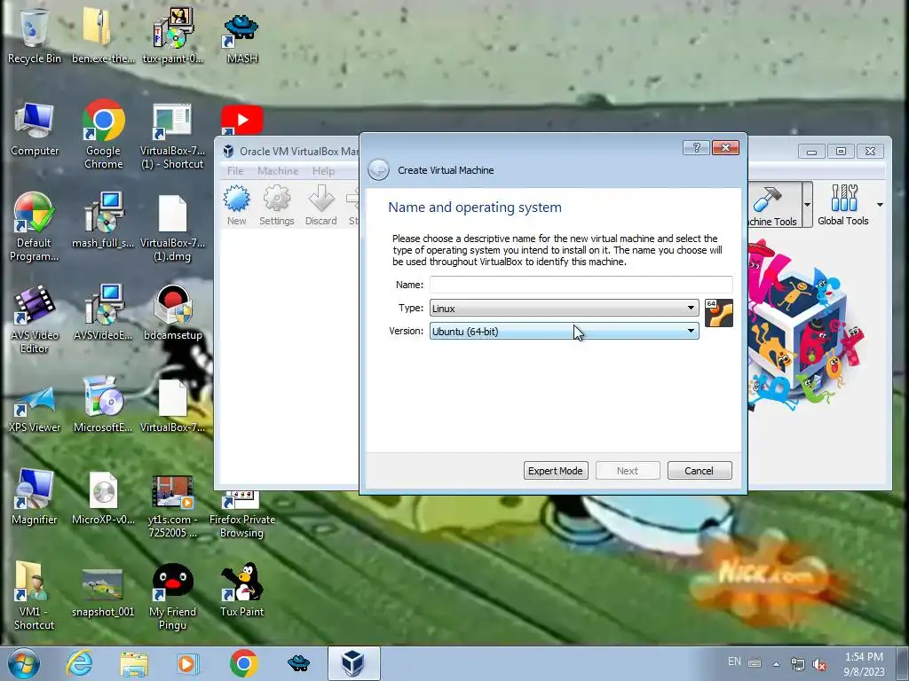Click into the Name text field
Viewport: 909px width, 681px height.
click(581, 285)
